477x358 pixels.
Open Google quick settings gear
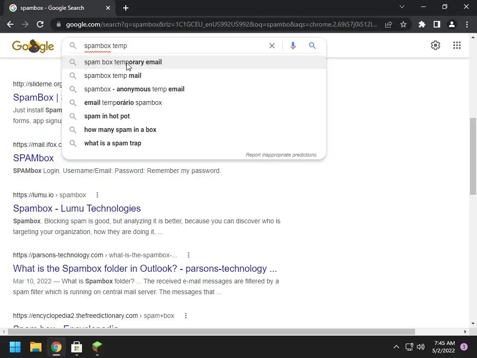[x=436, y=45]
